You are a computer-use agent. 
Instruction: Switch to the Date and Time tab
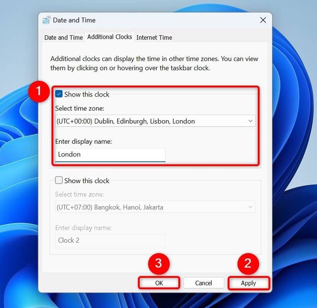point(63,37)
